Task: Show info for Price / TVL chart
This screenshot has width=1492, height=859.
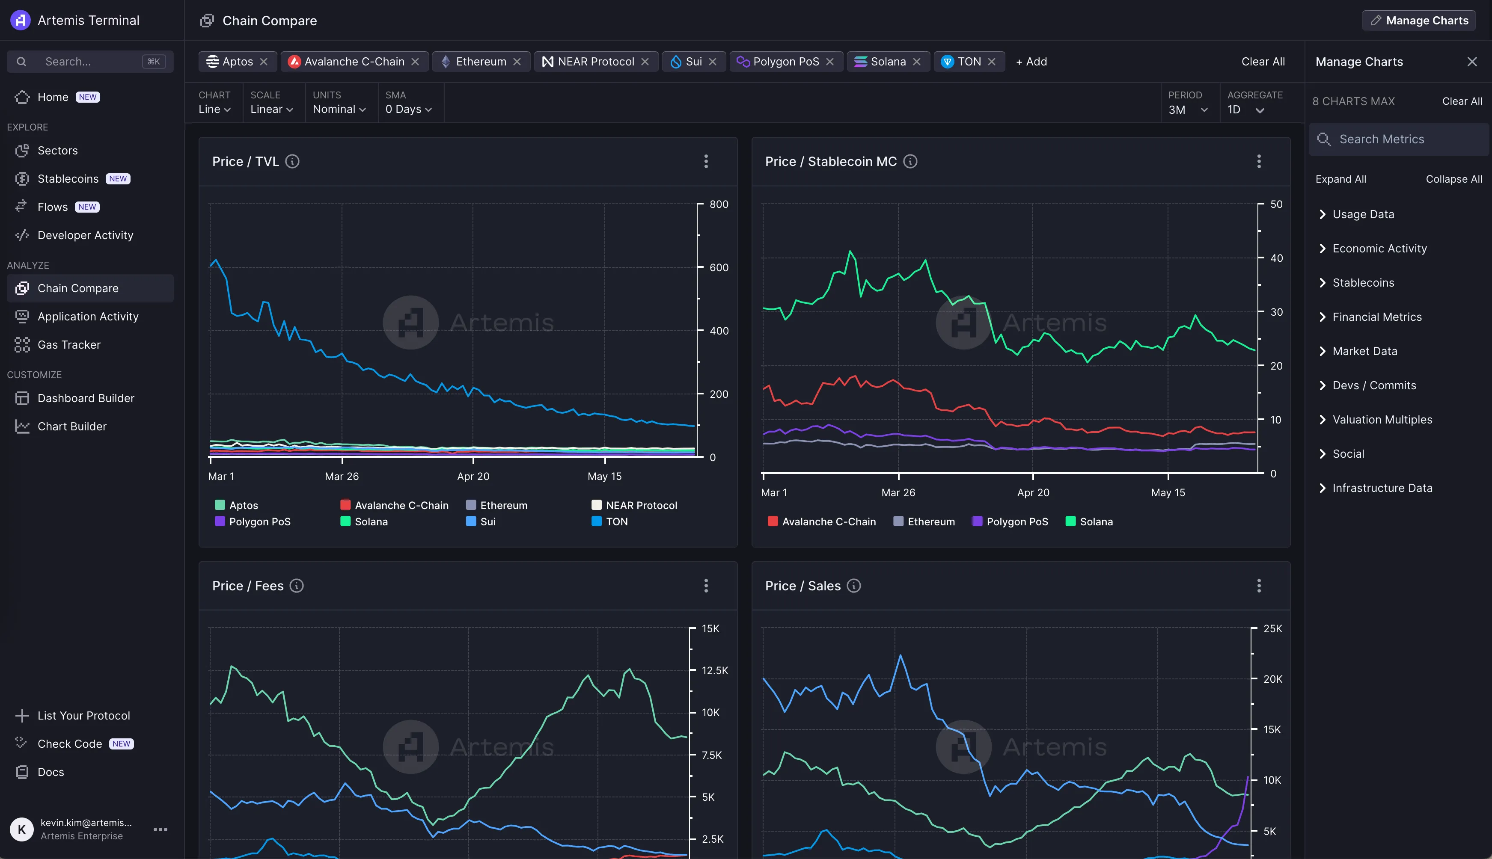Action: click(x=292, y=161)
